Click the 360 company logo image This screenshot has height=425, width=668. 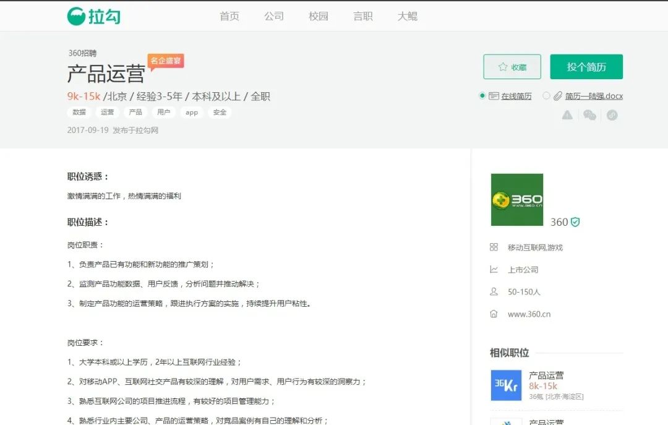tap(516, 199)
